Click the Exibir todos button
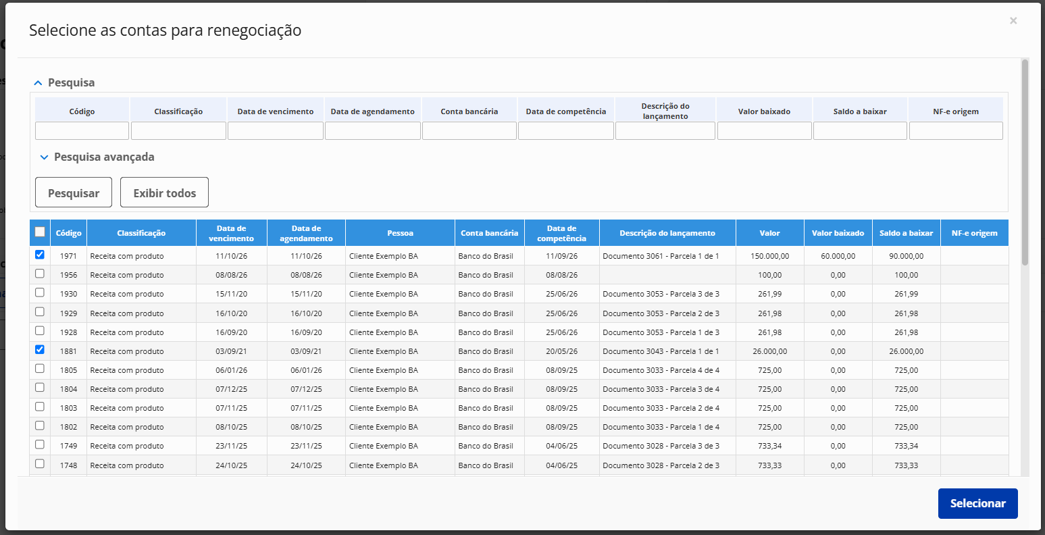 164,193
